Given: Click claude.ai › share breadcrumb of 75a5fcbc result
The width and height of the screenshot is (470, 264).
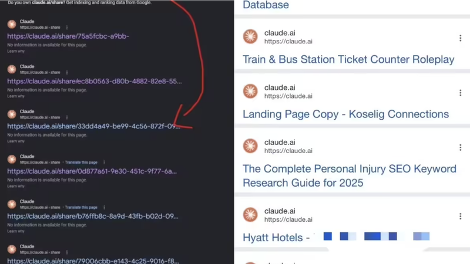Looking at the screenshot, I should click(40, 27).
